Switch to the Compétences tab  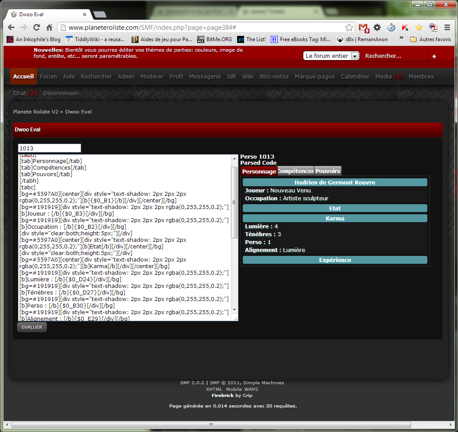[x=296, y=171]
